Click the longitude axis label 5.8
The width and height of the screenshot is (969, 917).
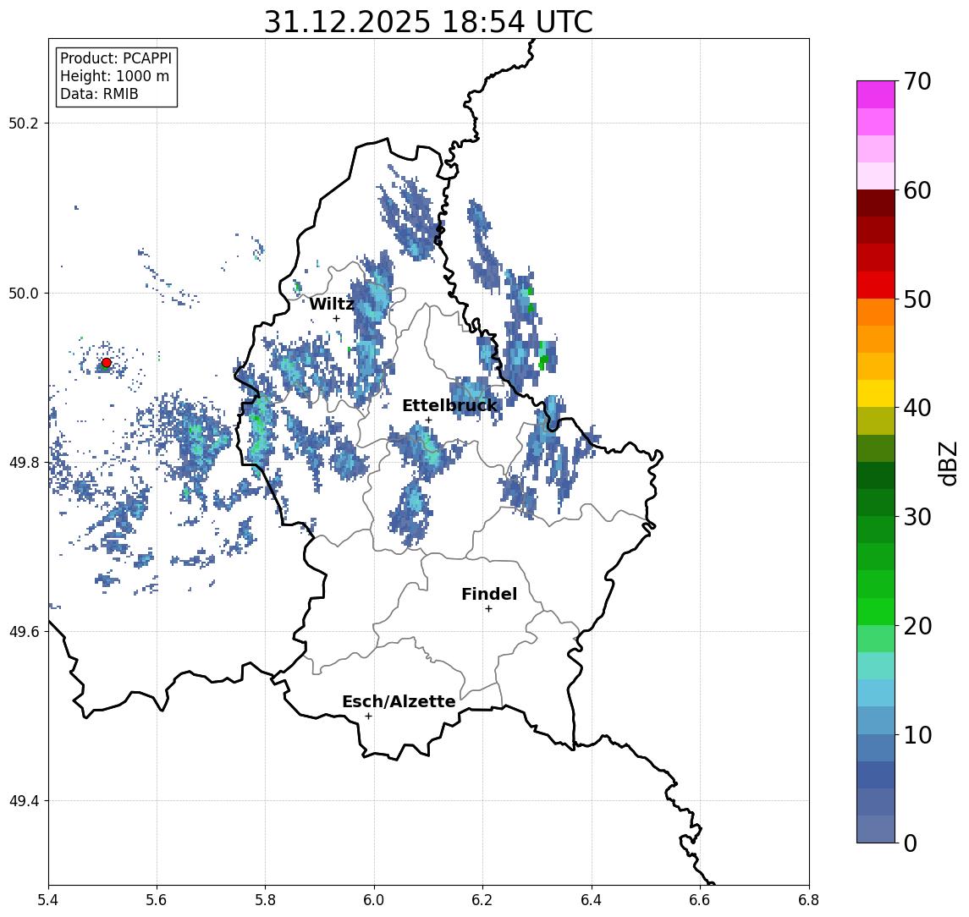(266, 900)
